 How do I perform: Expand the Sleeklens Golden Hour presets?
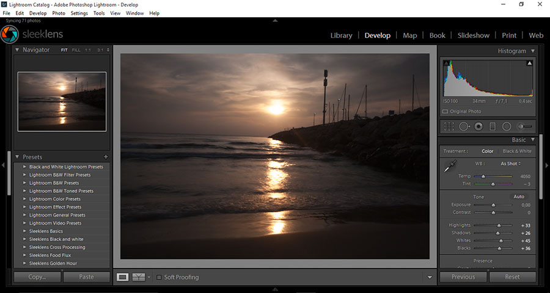[x=24, y=263]
